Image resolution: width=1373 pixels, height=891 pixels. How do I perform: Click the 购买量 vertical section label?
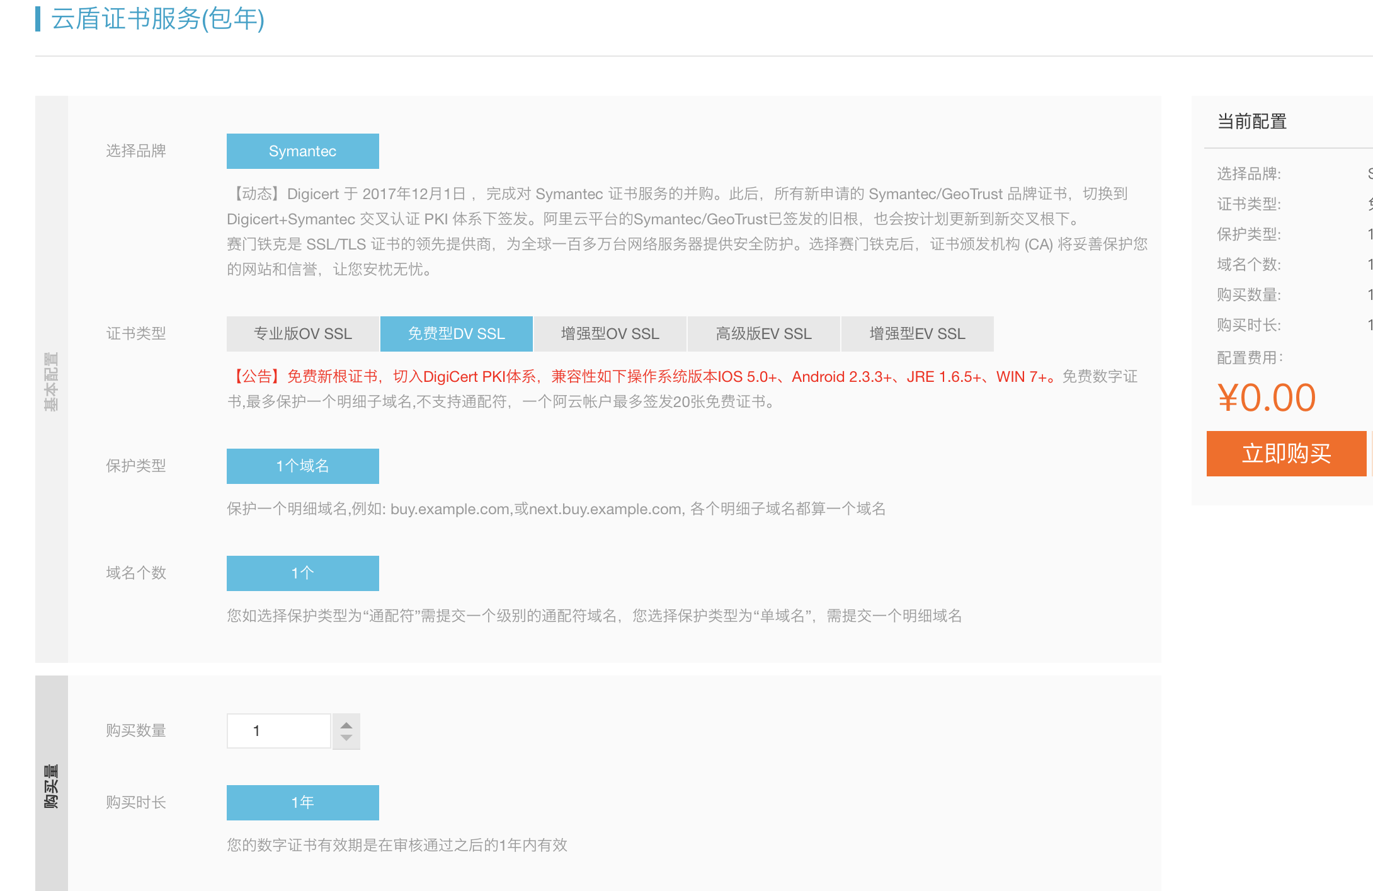tap(51, 786)
